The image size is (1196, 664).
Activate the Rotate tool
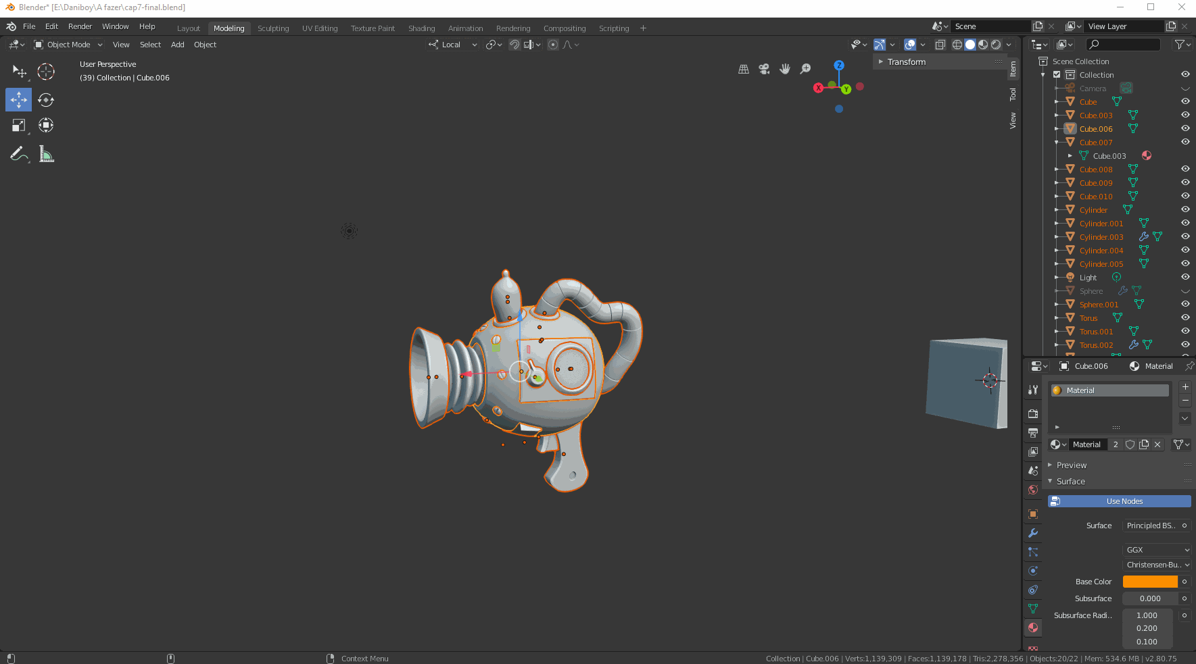[x=46, y=100]
